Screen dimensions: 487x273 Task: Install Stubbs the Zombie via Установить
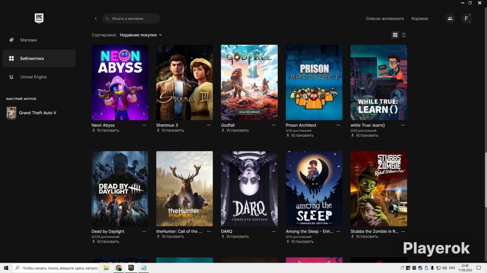point(364,237)
